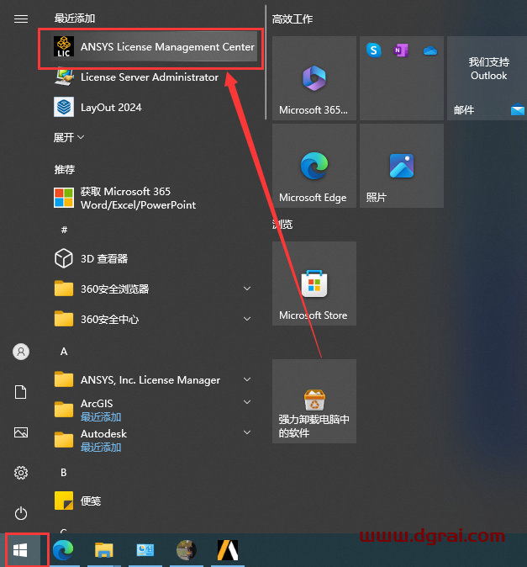The image size is (527, 567).
Task: Jump to letter index B
Action: [x=64, y=473]
